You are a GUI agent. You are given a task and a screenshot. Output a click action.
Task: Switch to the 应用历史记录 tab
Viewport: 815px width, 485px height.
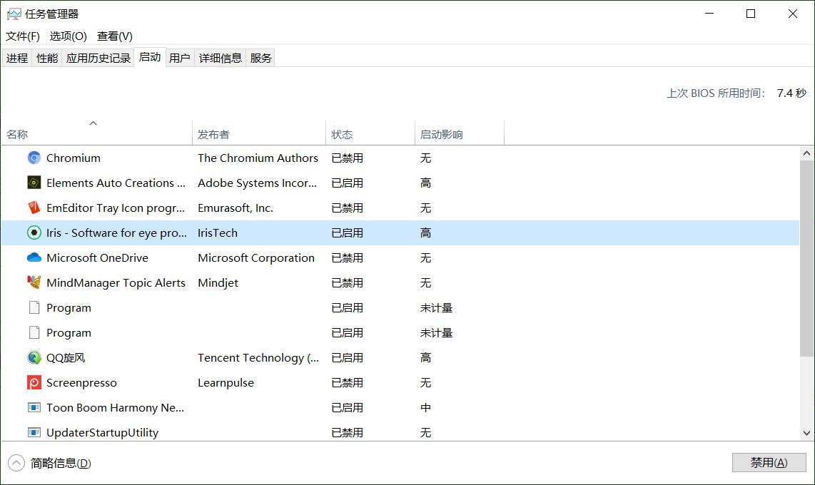click(98, 58)
